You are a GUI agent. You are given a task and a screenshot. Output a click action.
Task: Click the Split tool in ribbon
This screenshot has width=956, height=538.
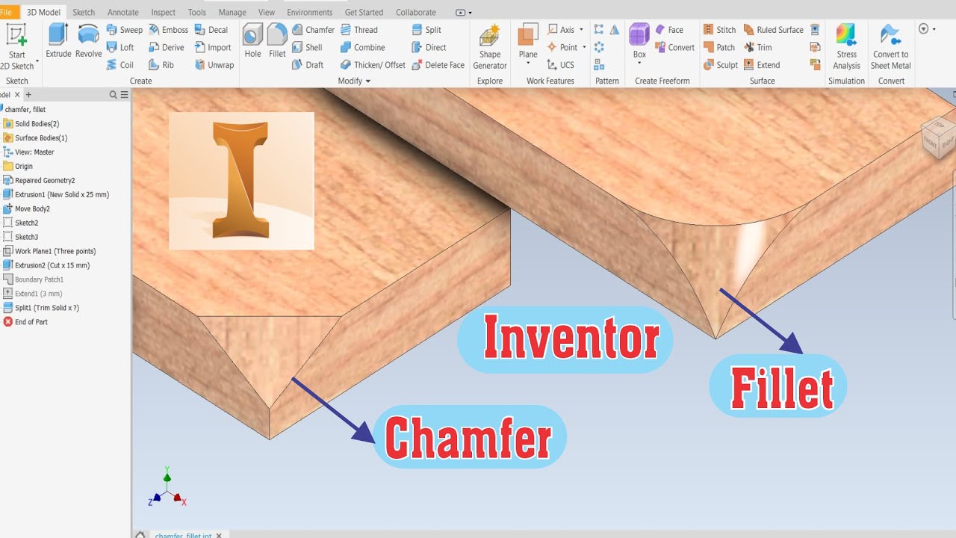(426, 30)
